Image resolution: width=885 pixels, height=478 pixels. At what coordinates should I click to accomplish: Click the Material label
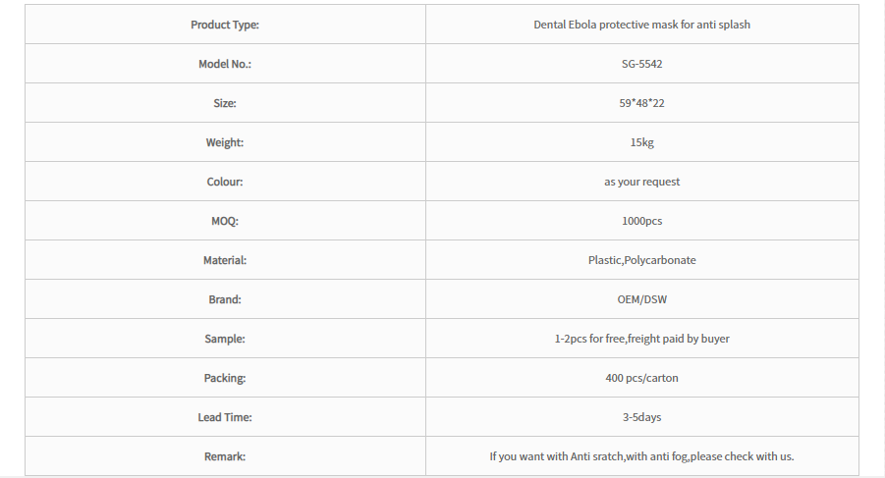225,260
